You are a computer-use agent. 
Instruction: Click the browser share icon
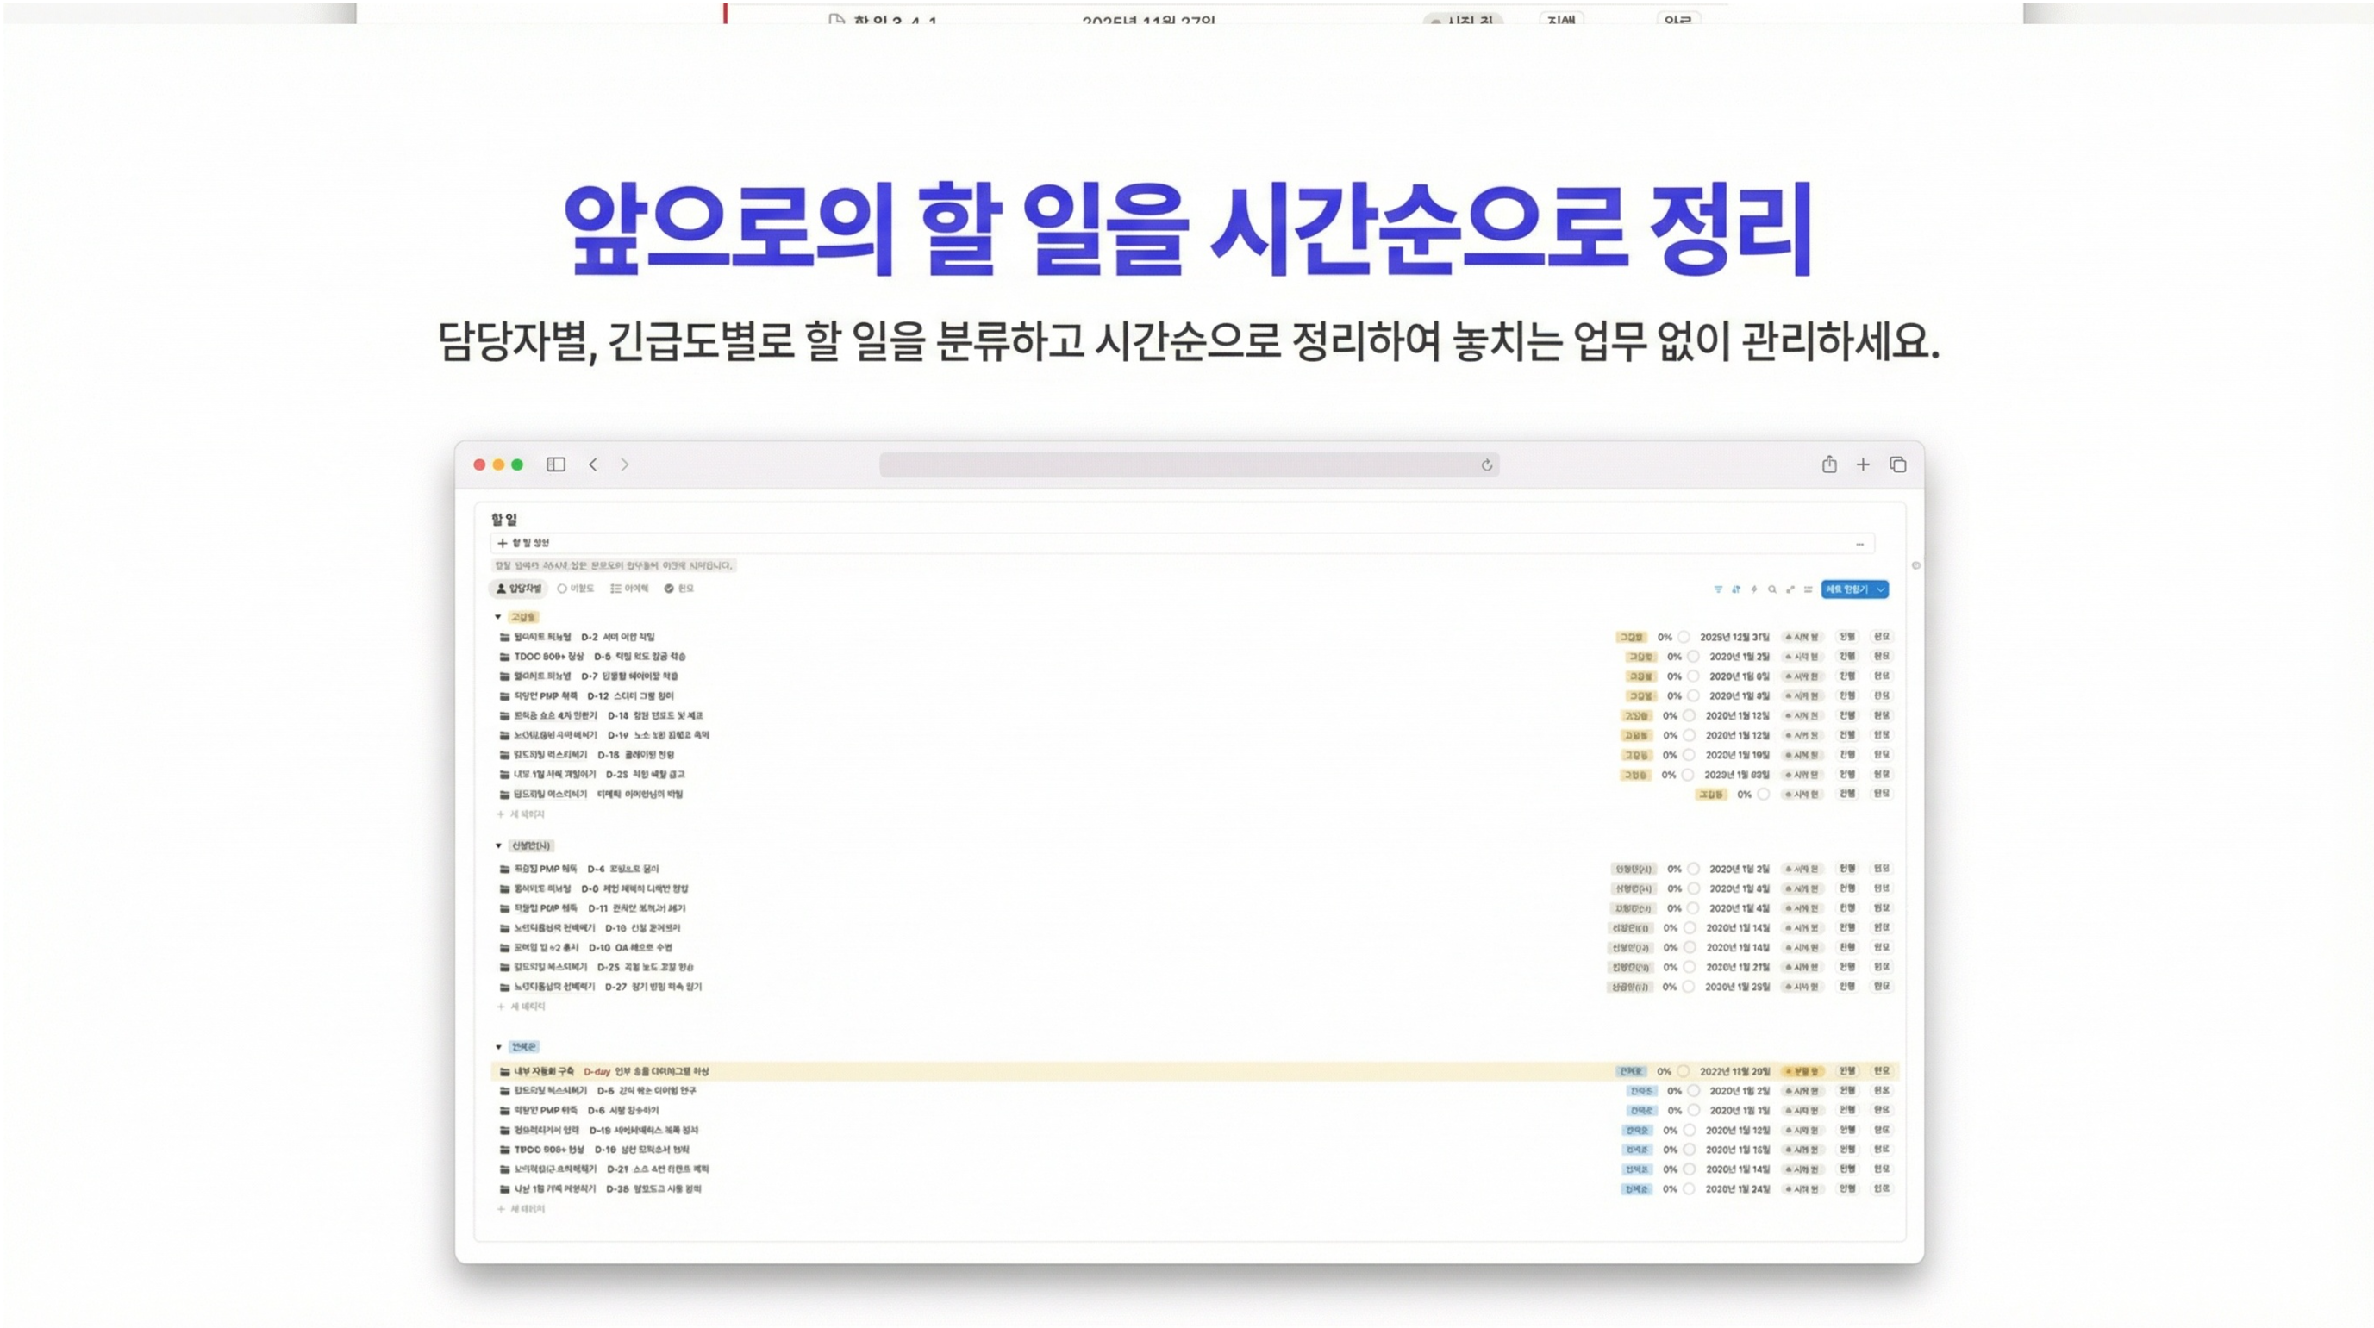coord(1829,464)
